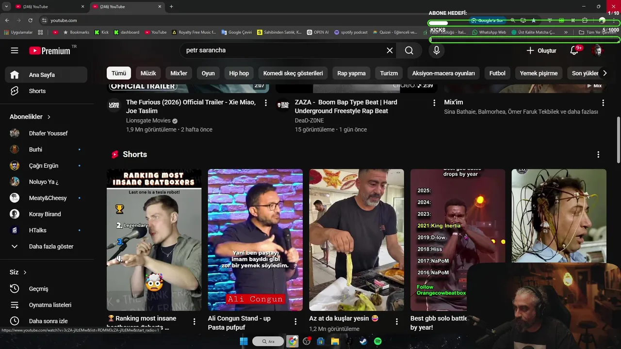The height and width of the screenshot is (349, 621).
Task: Open the account avatar menu
Action: (597, 50)
